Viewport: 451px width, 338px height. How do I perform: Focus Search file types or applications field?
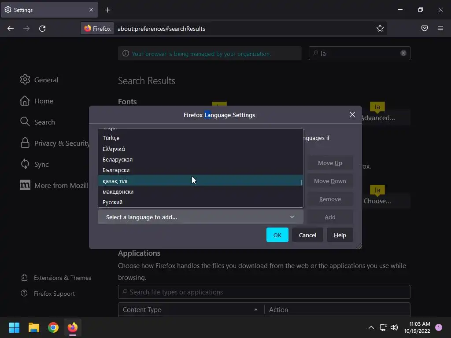coord(264,292)
